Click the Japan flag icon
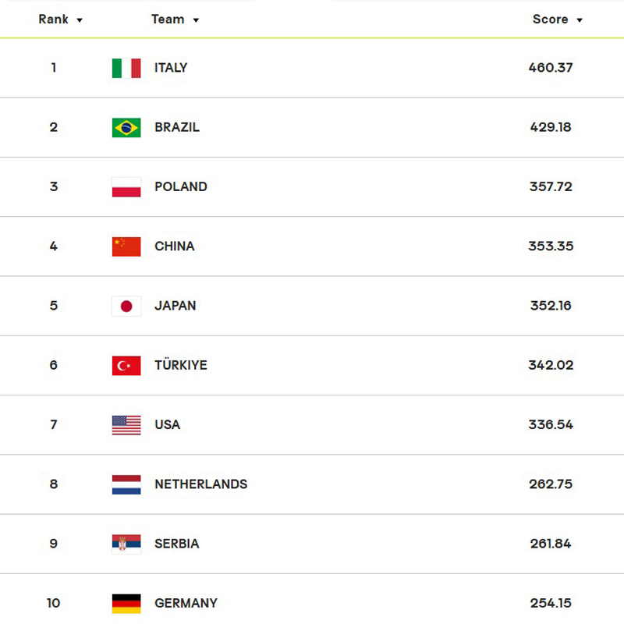 click(126, 306)
